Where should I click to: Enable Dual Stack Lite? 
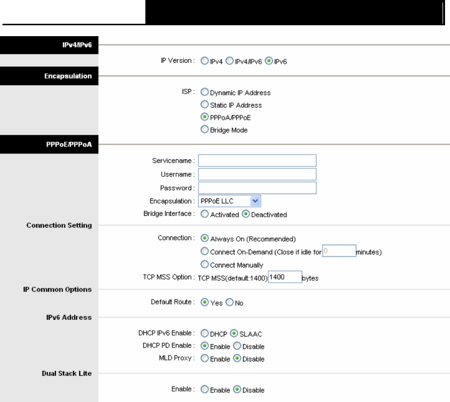point(204,390)
